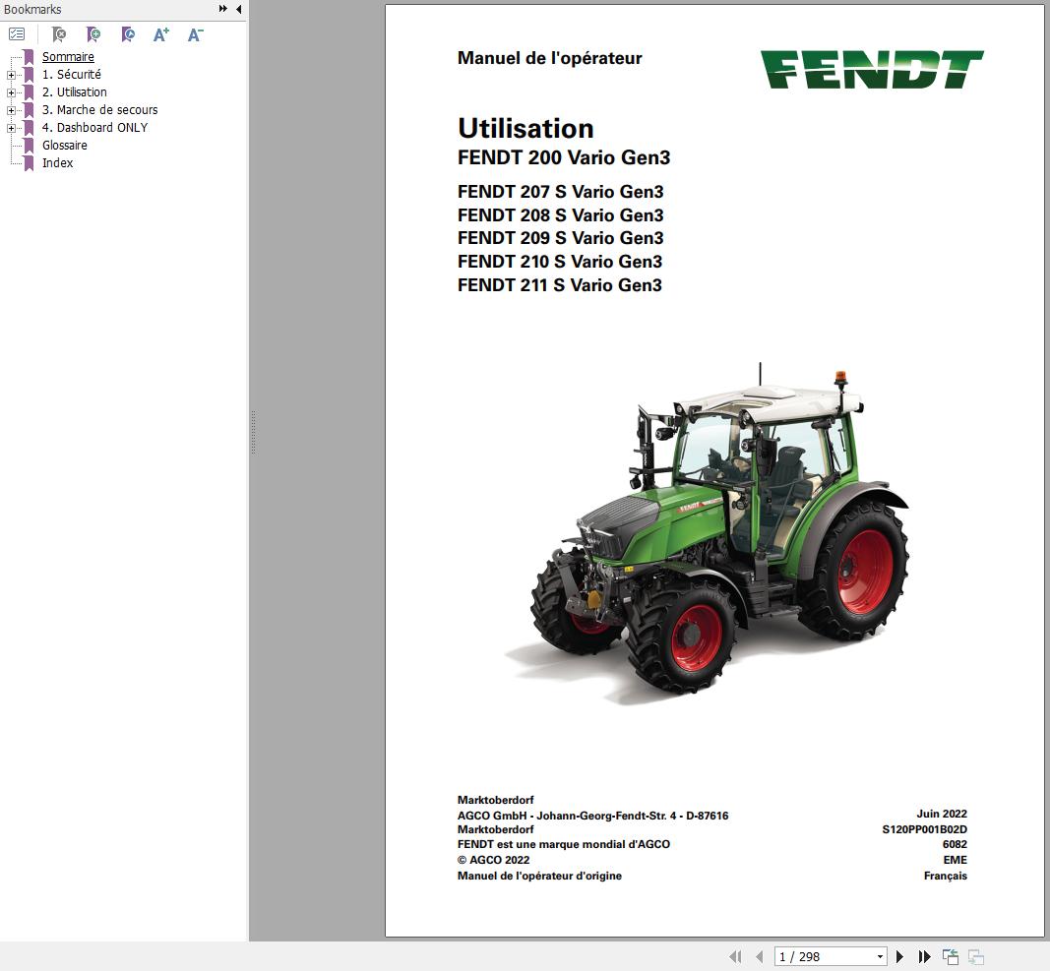
Task: Click the 'EME' region label
Action: click(x=955, y=860)
